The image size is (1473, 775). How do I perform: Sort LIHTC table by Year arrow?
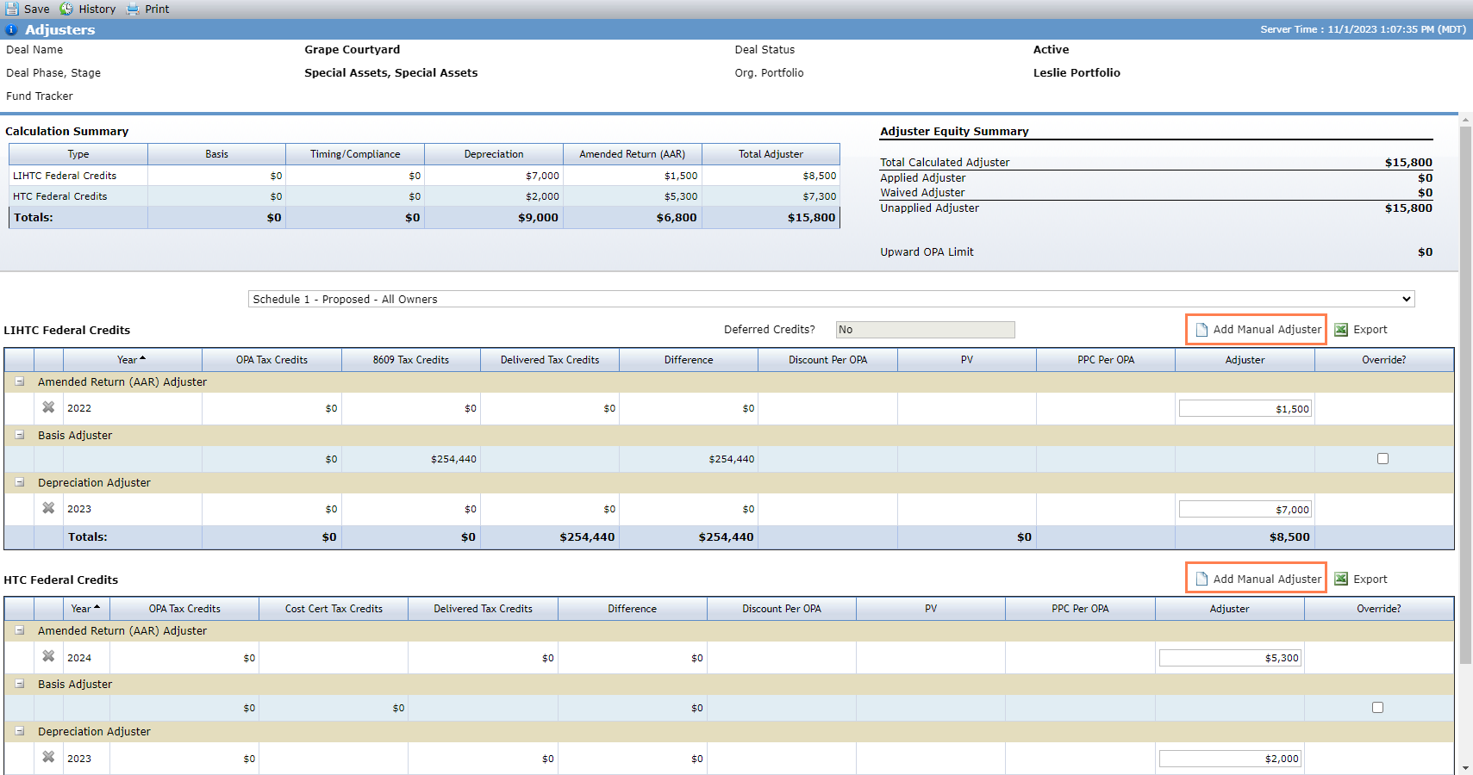click(x=142, y=358)
